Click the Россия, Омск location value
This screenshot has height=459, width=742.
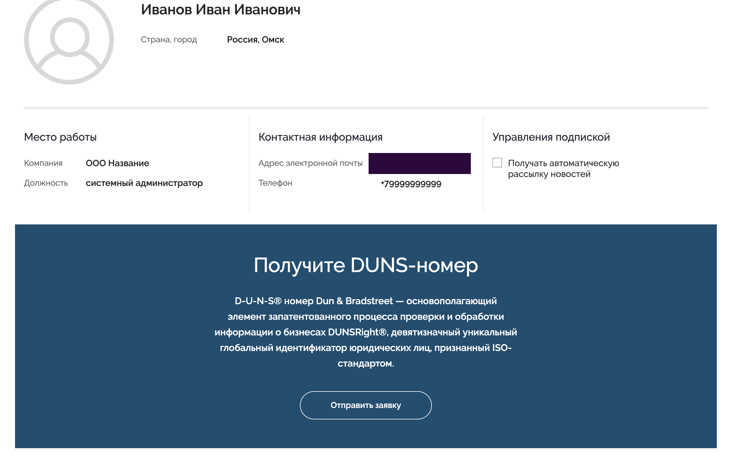point(255,40)
